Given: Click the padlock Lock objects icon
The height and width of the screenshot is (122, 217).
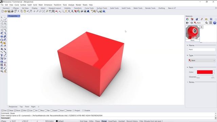Looking at the screenshot, I should pyautogui.click(x=72, y=11).
